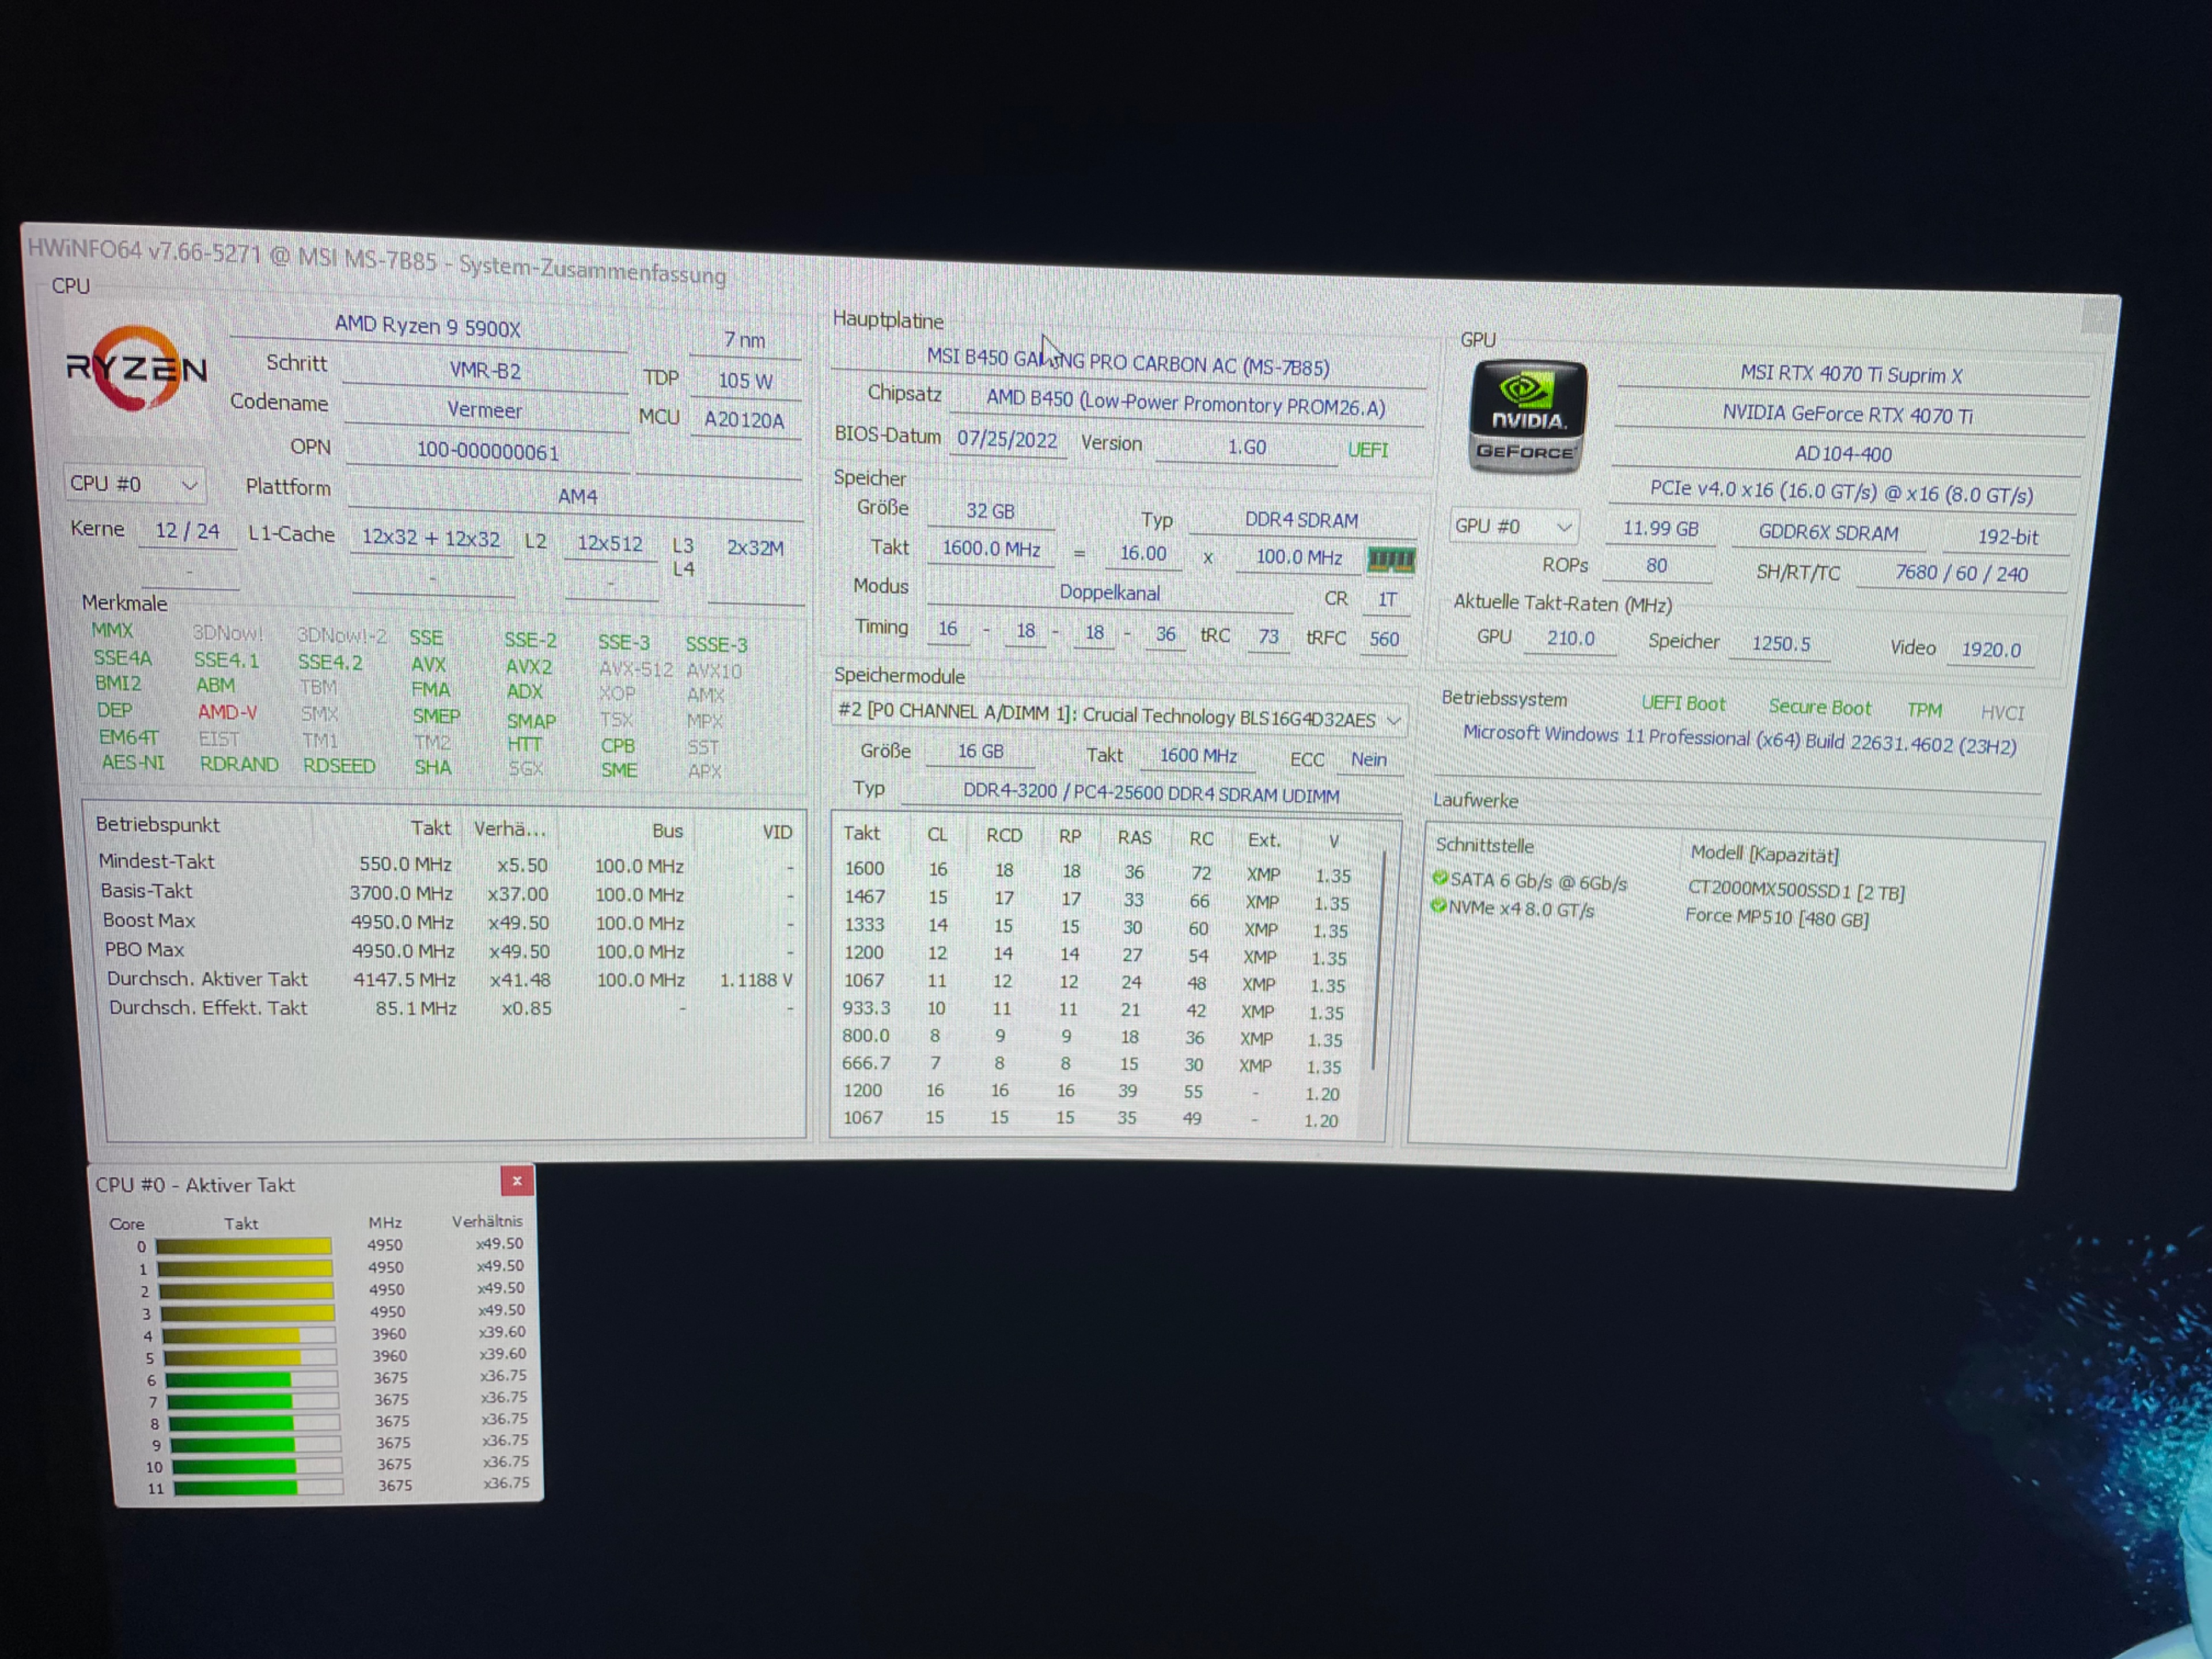The image size is (2212, 1659).
Task: Click the NVIDIA GeForce logo
Action: pos(1526,416)
